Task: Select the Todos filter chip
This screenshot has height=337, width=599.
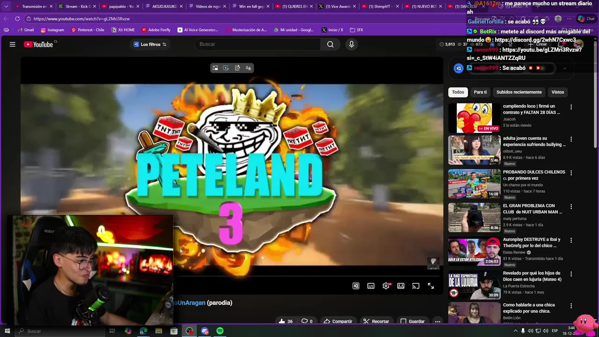Action: click(458, 92)
